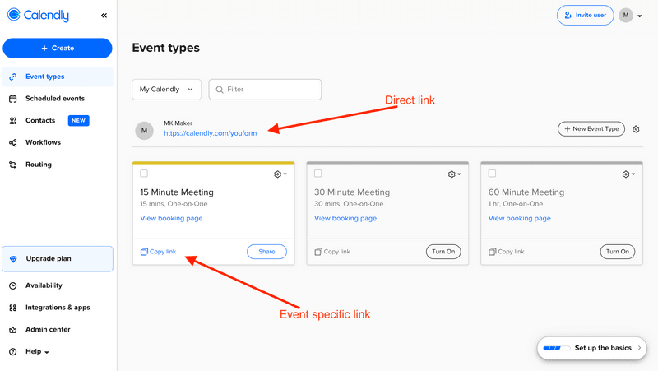Screen dimensions: 658x371
Task: Open the calendly.com/youform link
Action: click(211, 133)
